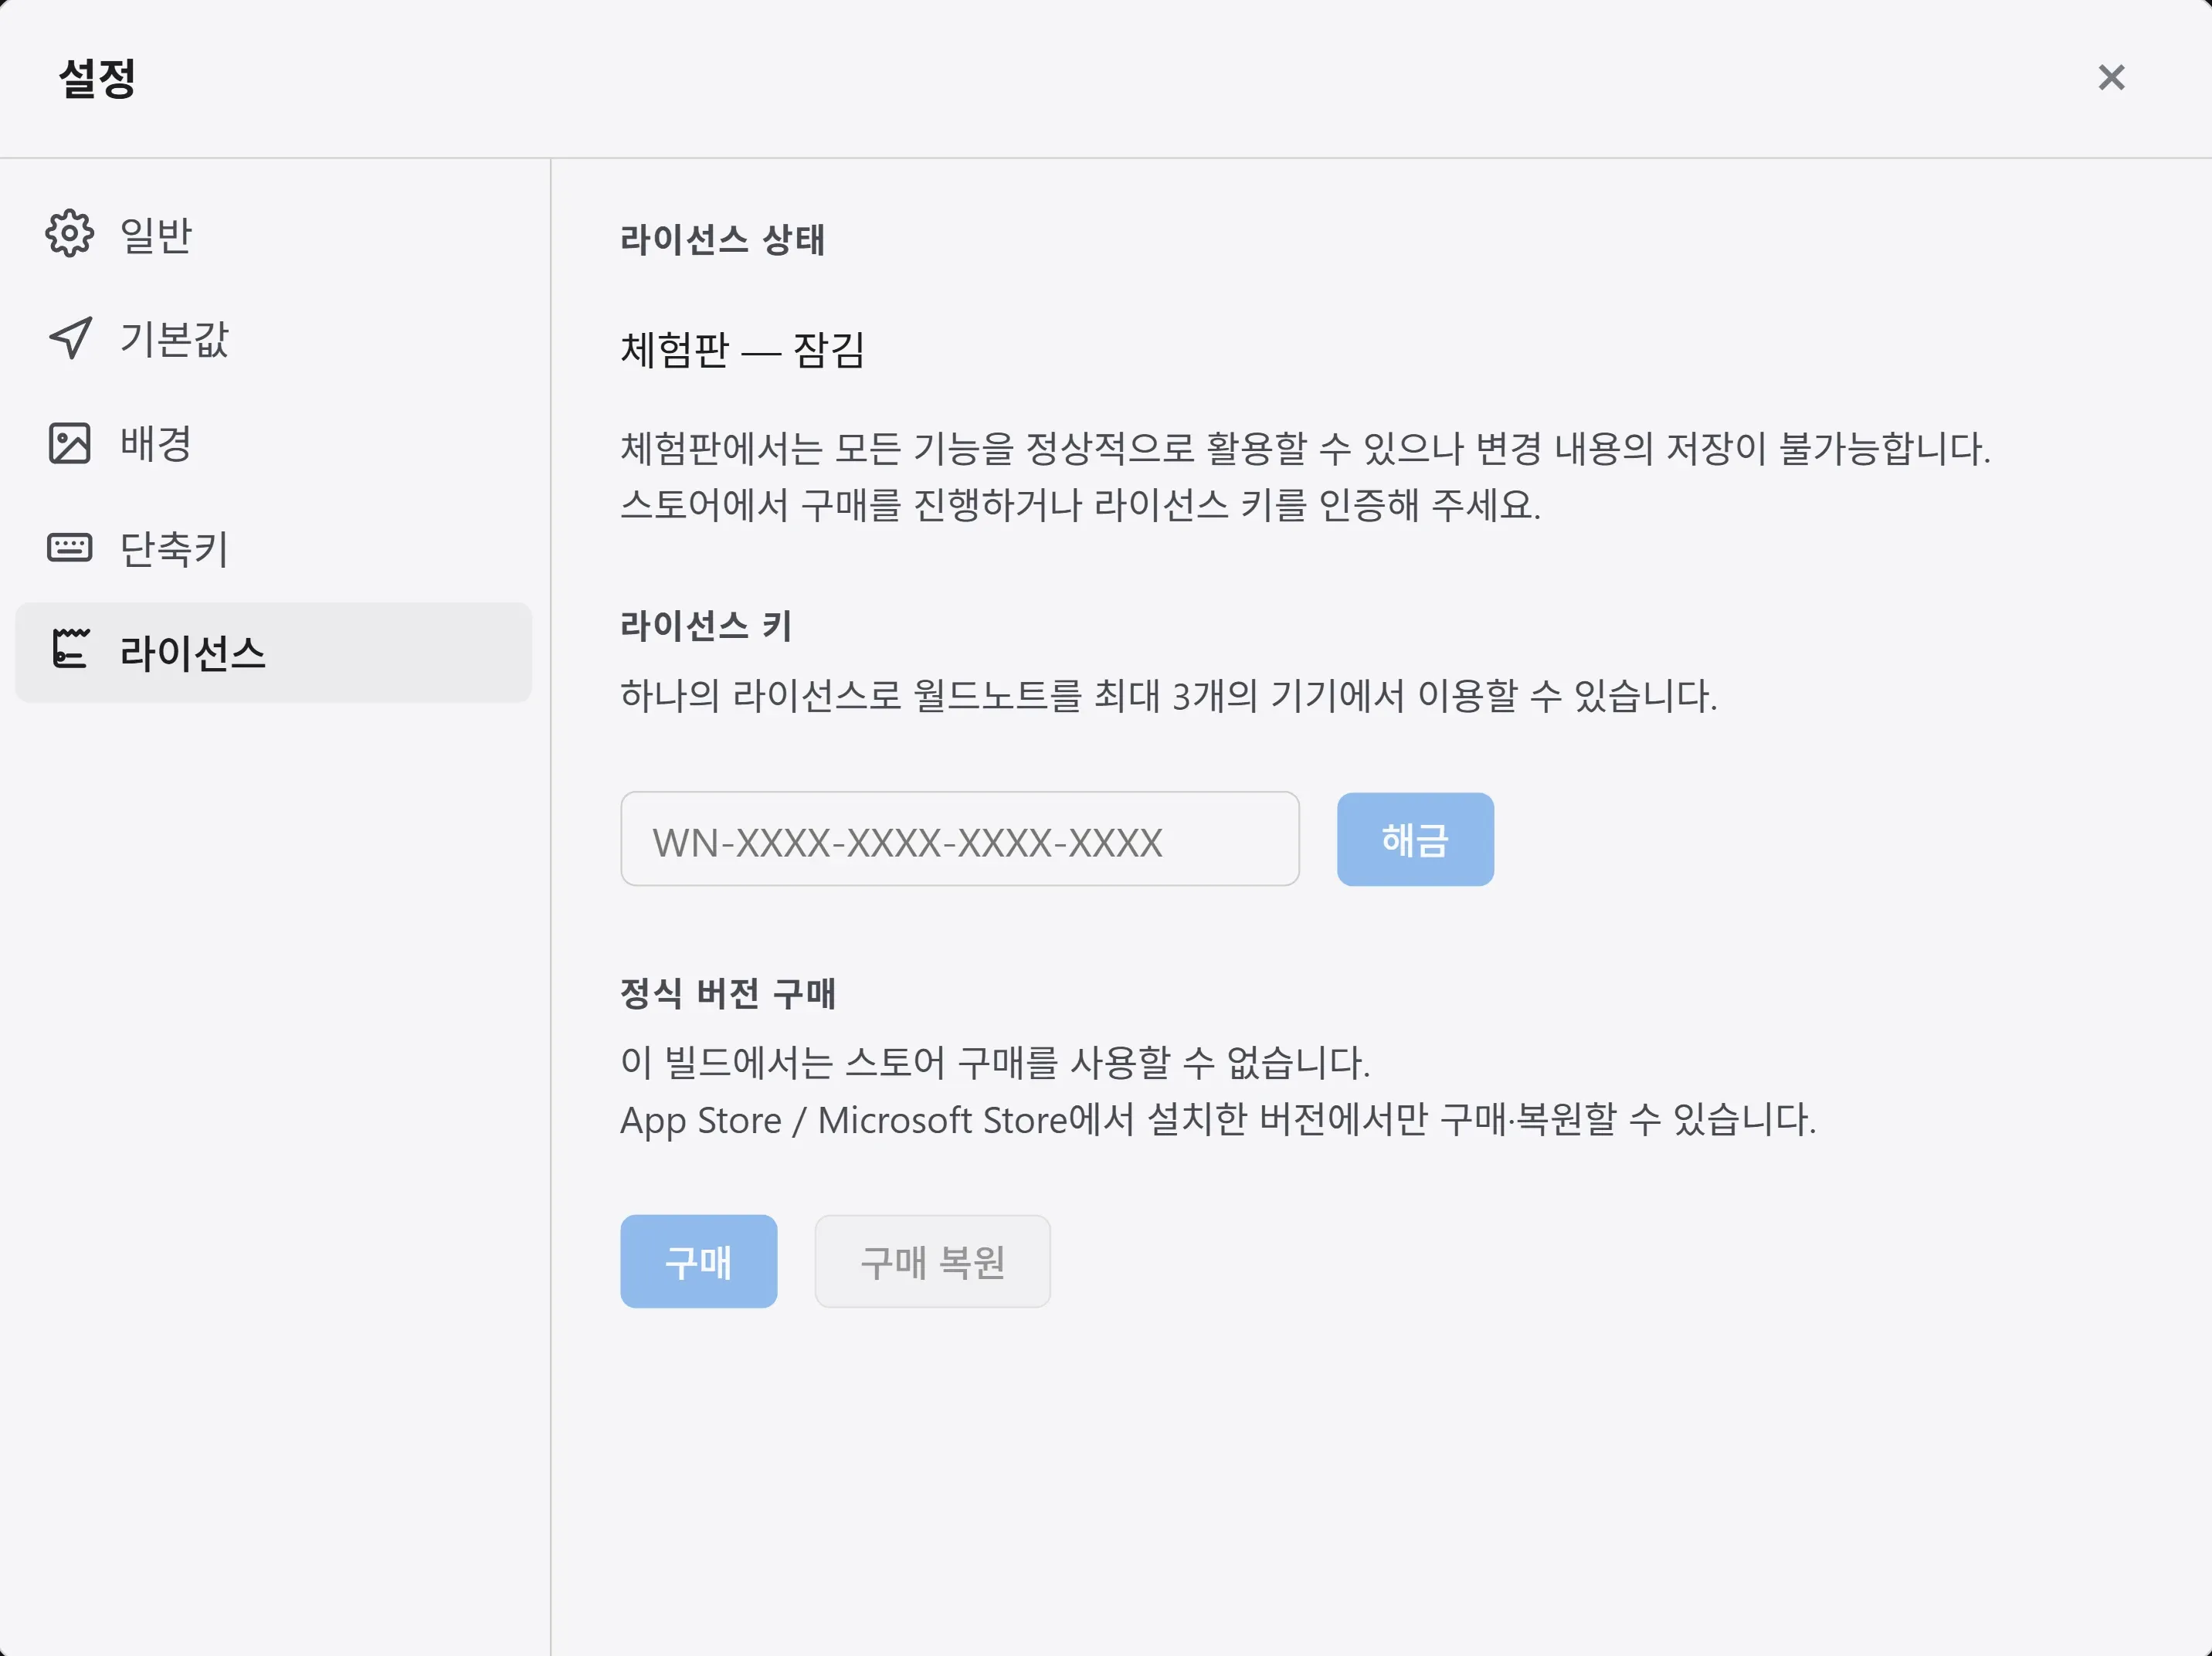This screenshot has width=2212, height=1656.
Task: Click the text about 최대 3개의 기기
Action: pyautogui.click(x=1168, y=696)
